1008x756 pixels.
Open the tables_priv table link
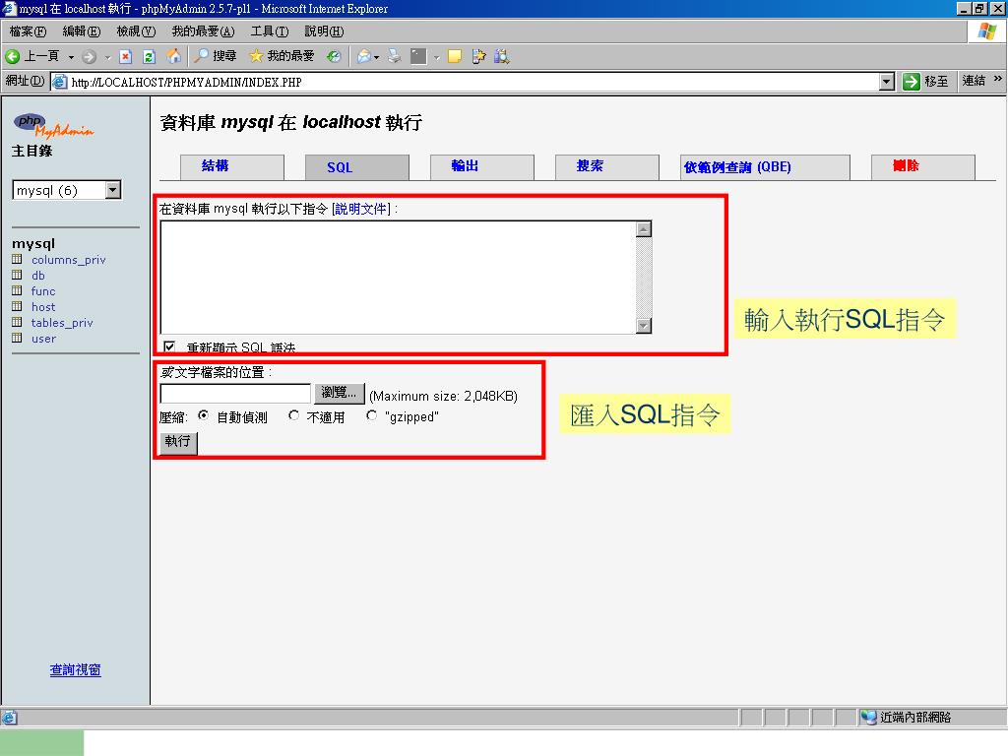click(62, 323)
